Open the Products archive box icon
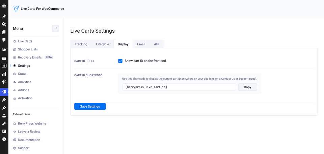Image resolution: width=324 pixels, height=154 pixels. [4, 58]
